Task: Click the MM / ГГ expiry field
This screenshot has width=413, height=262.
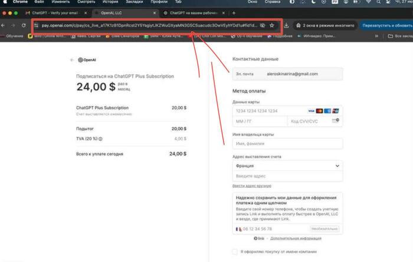Action: pyautogui.click(x=258, y=121)
